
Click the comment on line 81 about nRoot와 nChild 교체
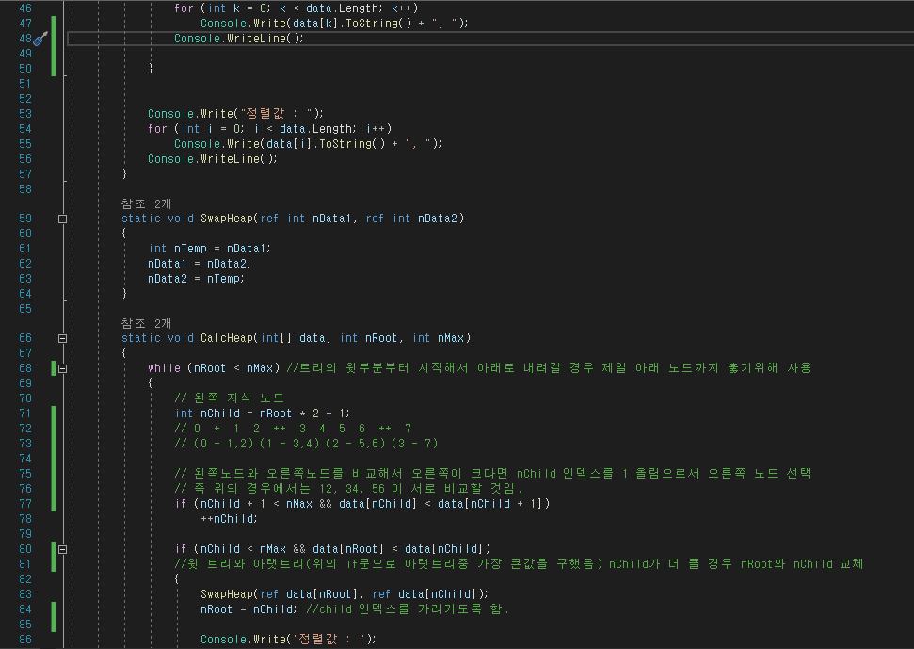(519, 564)
